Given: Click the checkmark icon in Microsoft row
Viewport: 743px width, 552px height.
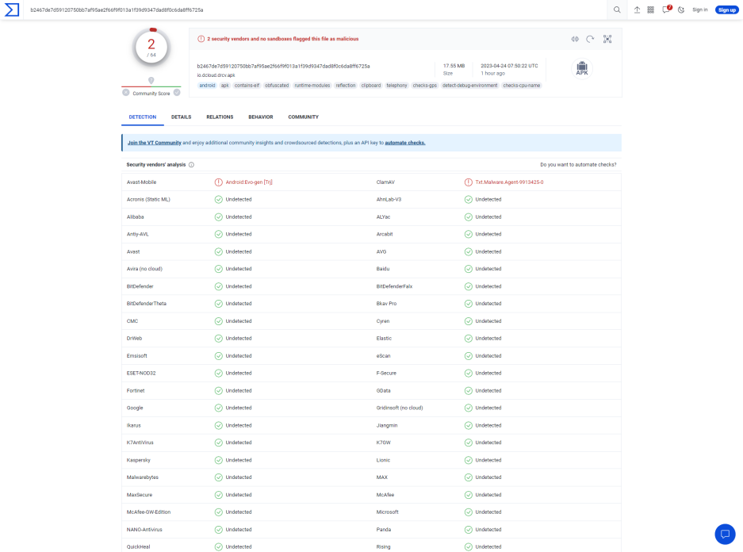Looking at the screenshot, I should (468, 512).
